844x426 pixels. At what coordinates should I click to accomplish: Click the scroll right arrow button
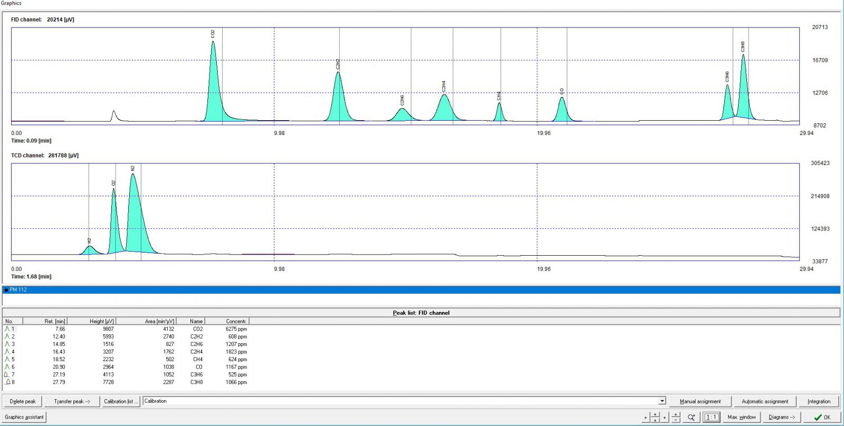(x=665, y=418)
